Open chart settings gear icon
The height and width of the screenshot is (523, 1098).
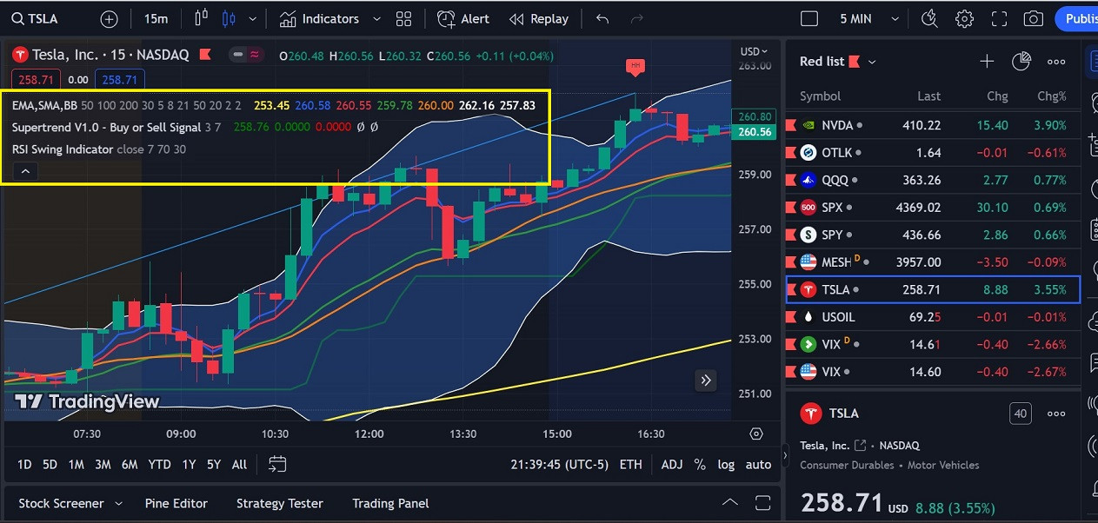coord(964,18)
